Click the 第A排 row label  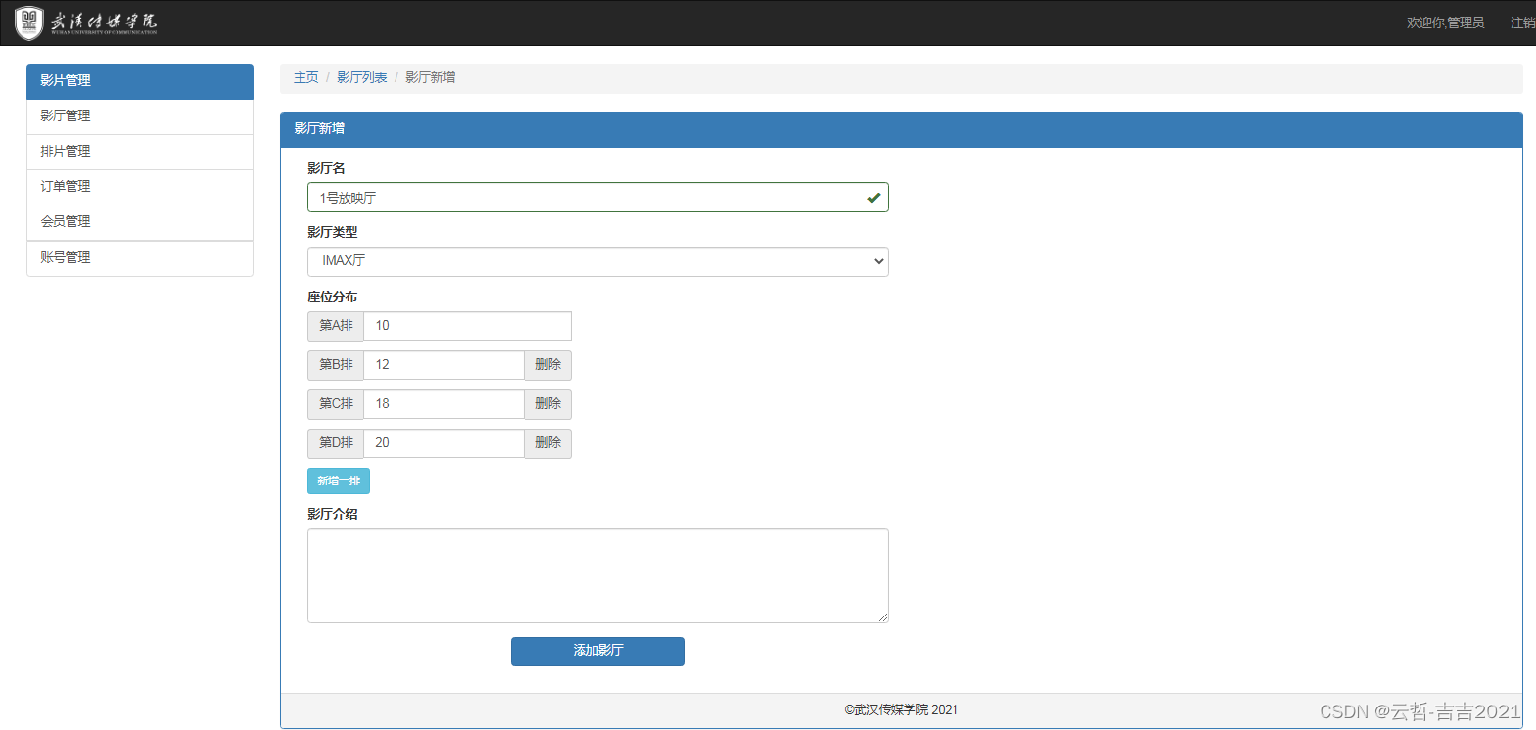[336, 326]
